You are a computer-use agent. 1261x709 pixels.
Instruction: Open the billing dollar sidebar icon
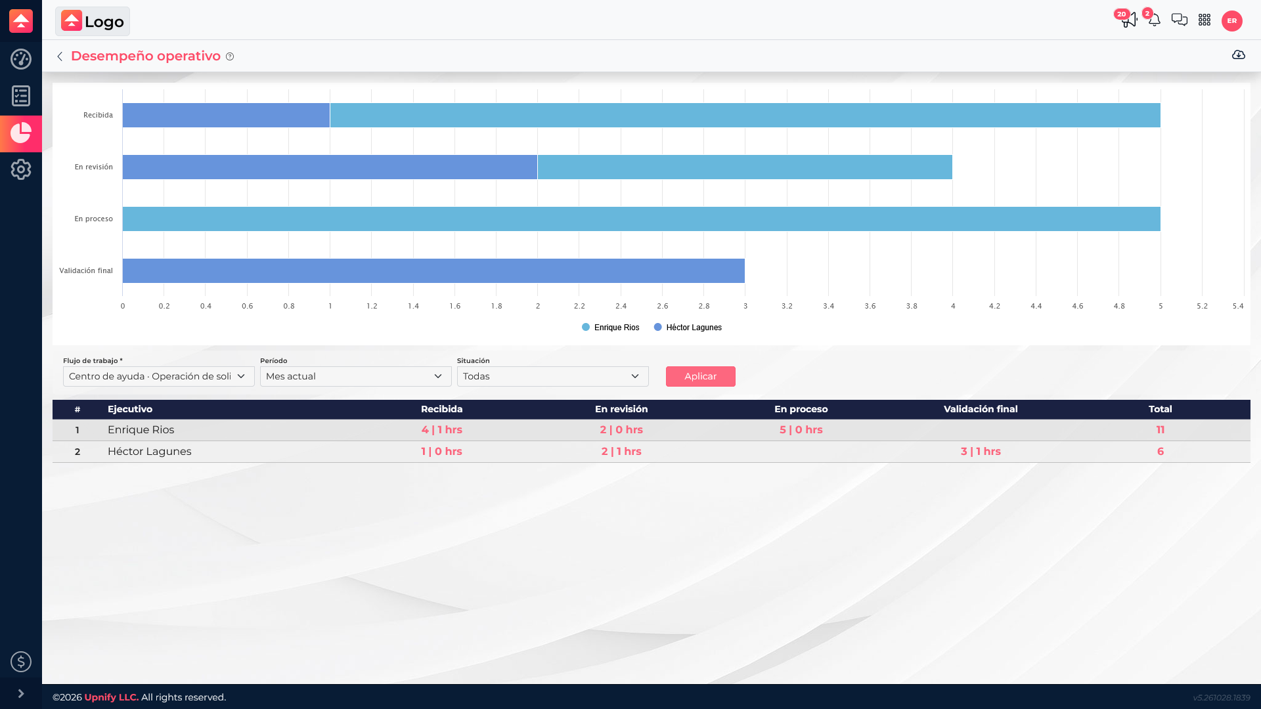click(x=21, y=662)
